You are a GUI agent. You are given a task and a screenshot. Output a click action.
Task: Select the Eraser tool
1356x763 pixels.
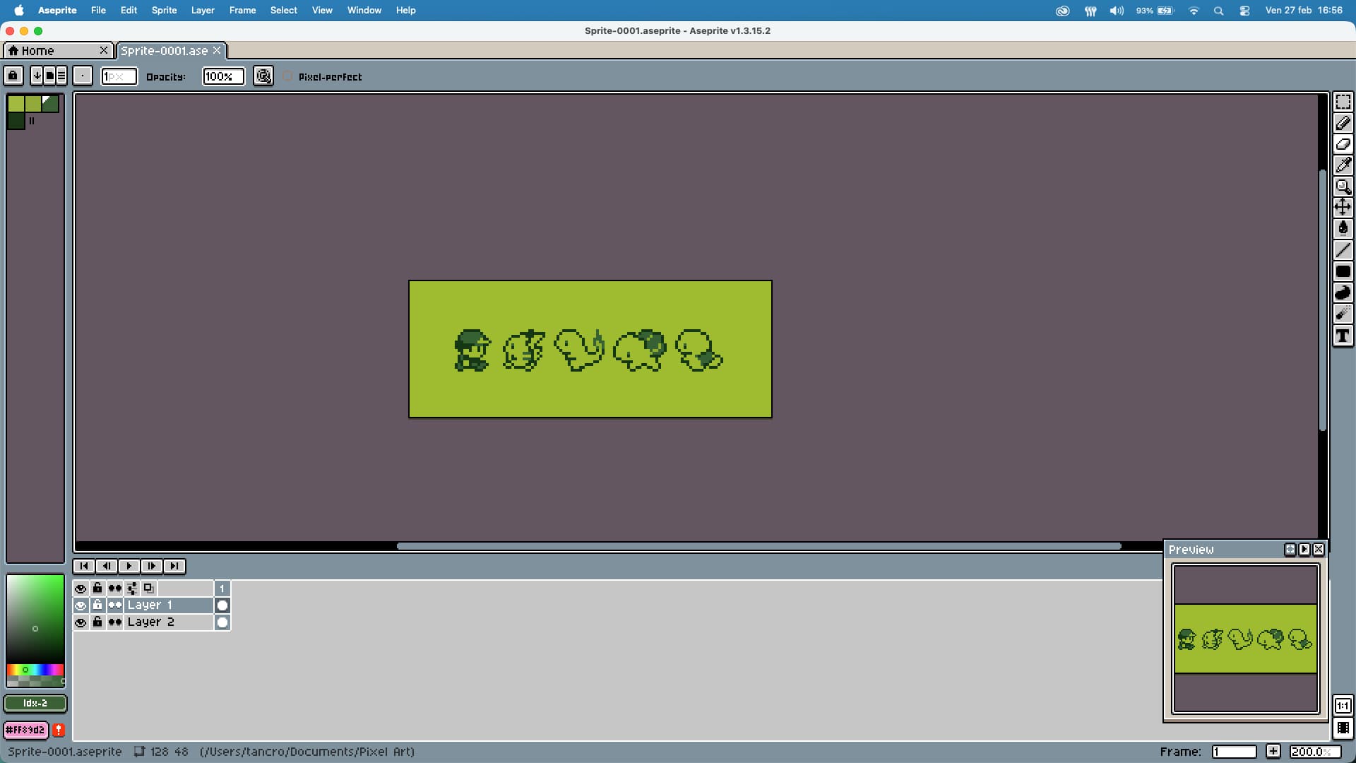tap(1343, 144)
